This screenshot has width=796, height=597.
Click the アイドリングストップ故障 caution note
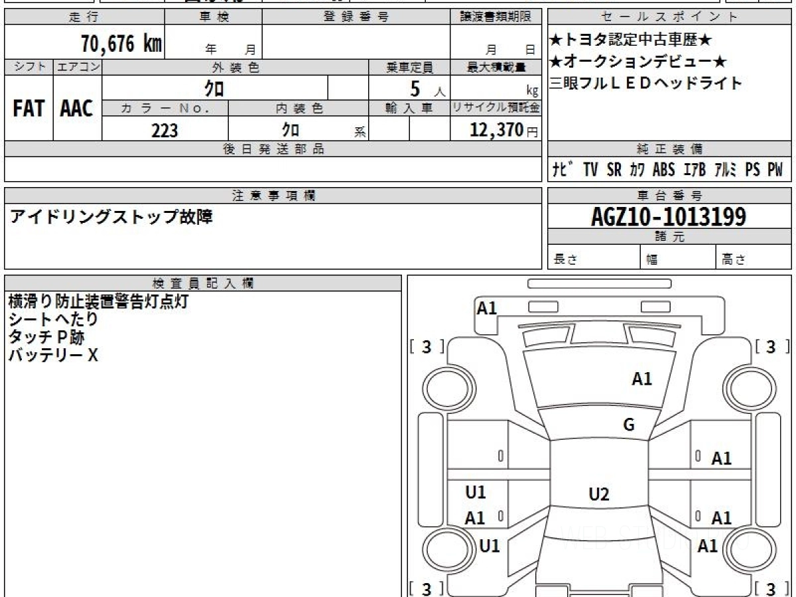tap(111, 217)
